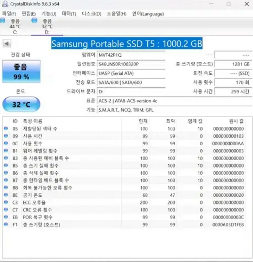
Task: Click transfer mode field SATA/600 | SATA/600
Action: (x=131, y=82)
